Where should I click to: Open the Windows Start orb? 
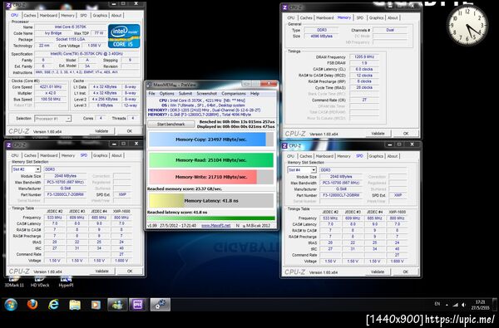pyautogui.click(x=11, y=305)
